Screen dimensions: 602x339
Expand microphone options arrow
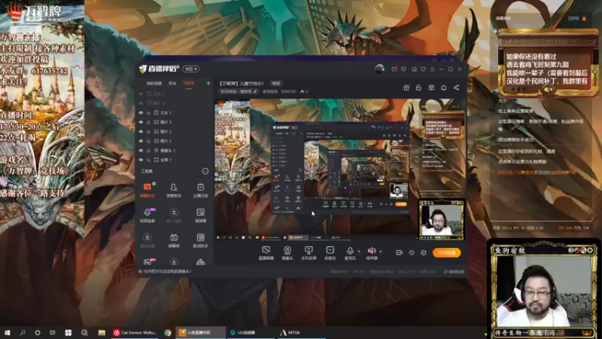tap(359, 252)
